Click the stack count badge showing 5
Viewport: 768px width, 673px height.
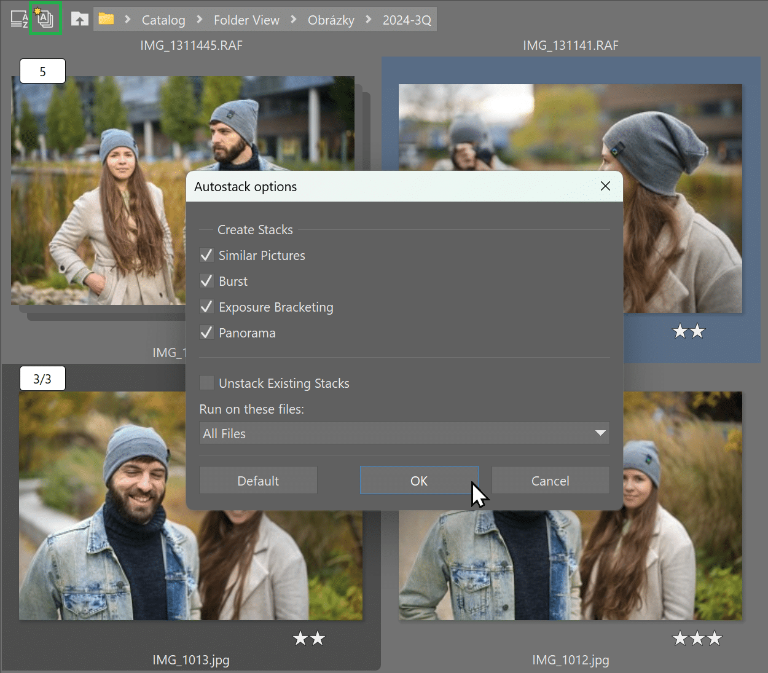coord(42,71)
